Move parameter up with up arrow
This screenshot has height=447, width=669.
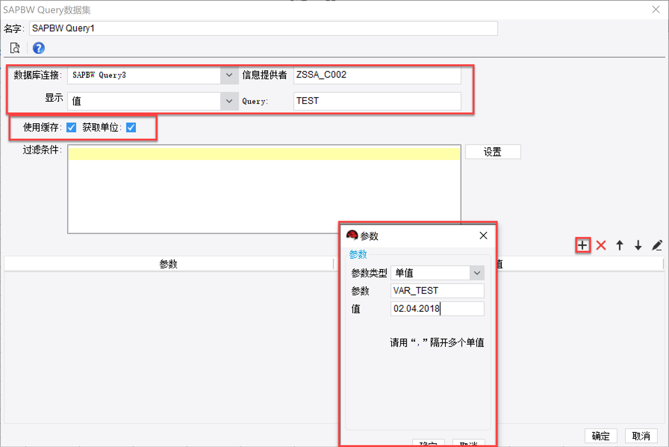[x=619, y=245]
